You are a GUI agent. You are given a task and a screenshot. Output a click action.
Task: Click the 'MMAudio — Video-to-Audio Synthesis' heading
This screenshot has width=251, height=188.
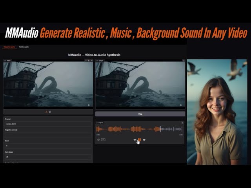(x=94, y=55)
